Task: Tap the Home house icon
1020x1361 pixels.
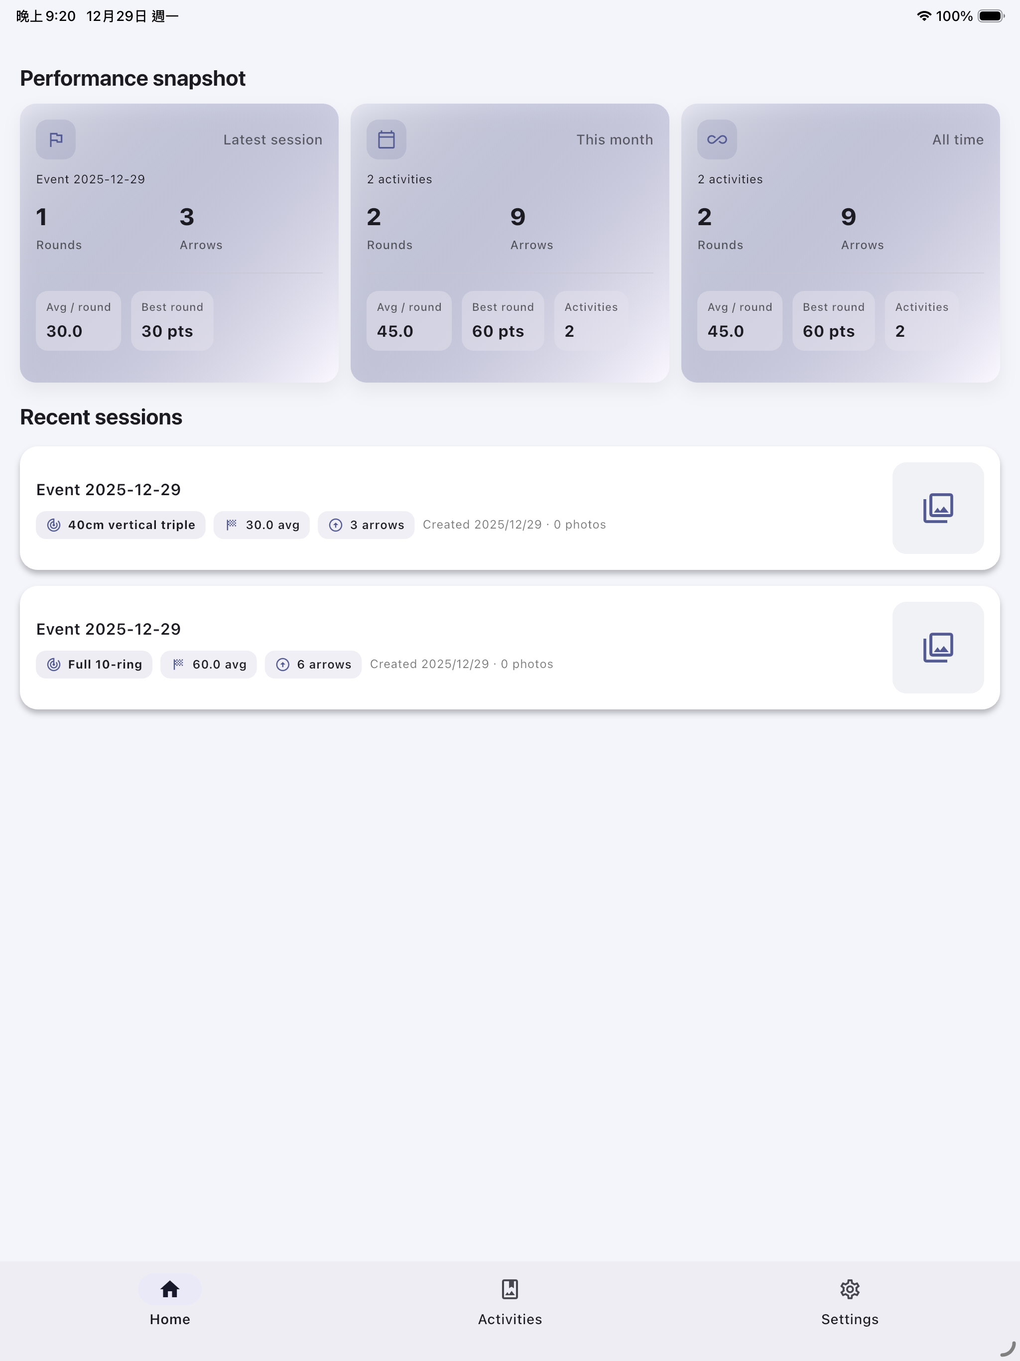Action: click(170, 1289)
